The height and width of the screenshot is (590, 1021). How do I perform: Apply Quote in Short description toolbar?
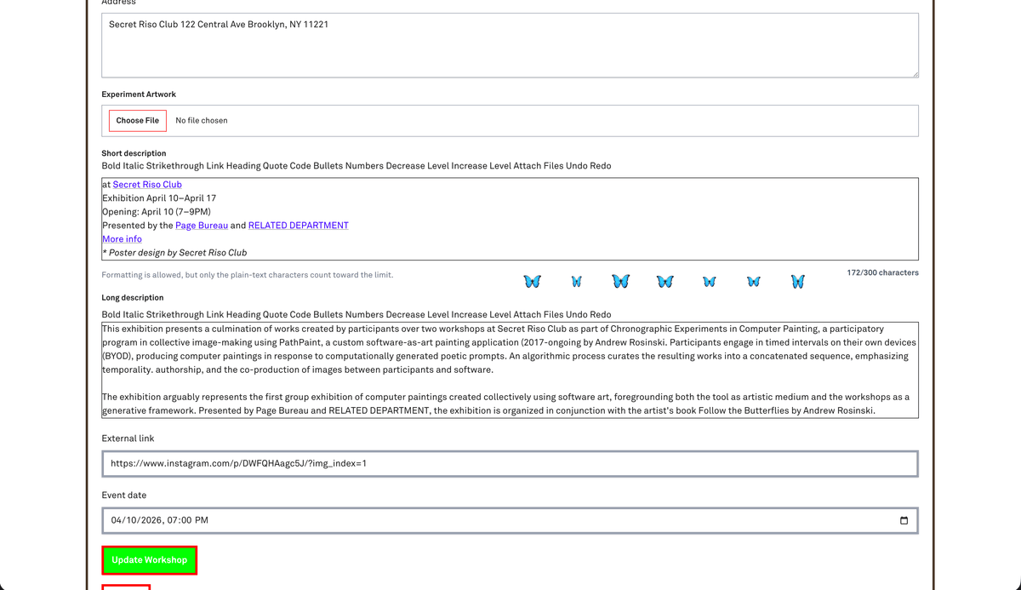point(275,166)
